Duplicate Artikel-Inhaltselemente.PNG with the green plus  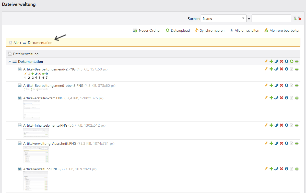click(271, 125)
